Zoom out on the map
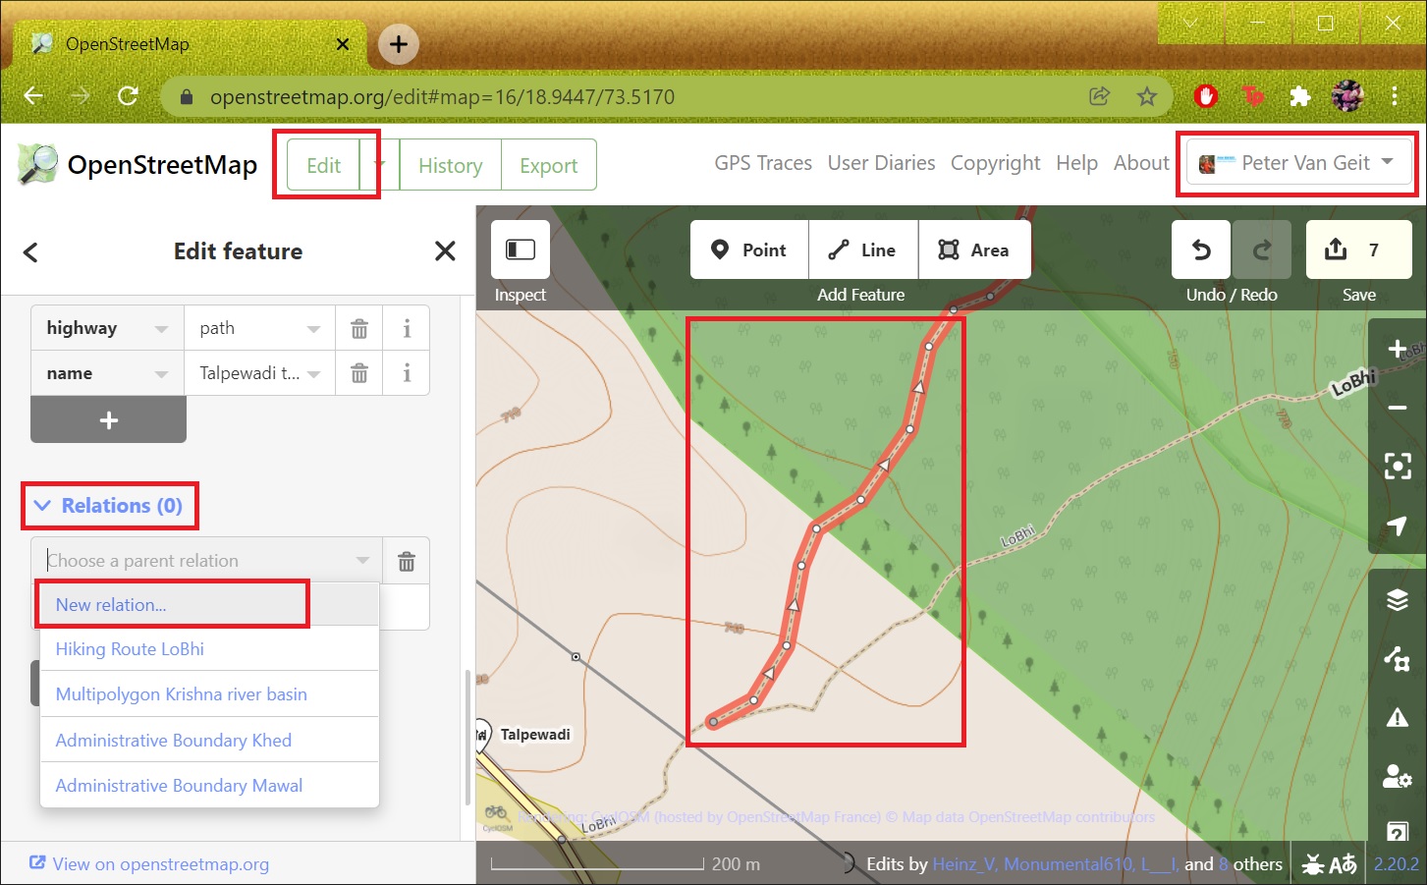This screenshot has height=885, width=1427. (x=1398, y=408)
